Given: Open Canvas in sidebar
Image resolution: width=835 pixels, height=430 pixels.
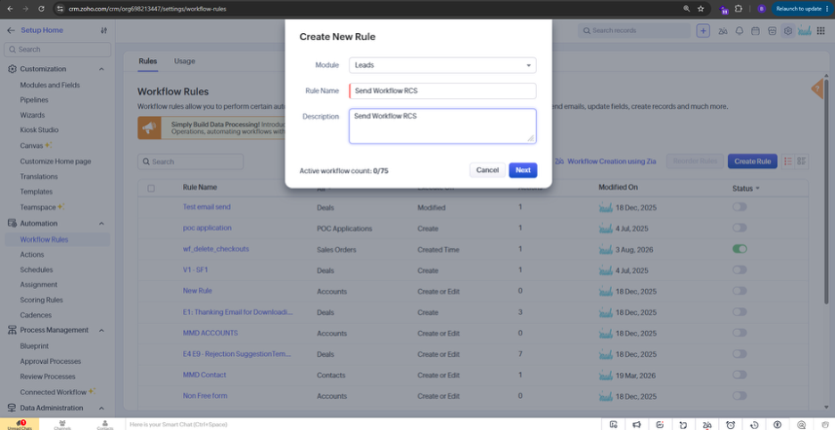Looking at the screenshot, I should [32, 145].
